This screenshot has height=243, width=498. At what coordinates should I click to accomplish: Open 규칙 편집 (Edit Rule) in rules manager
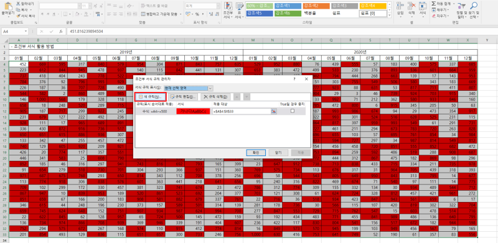182,96
